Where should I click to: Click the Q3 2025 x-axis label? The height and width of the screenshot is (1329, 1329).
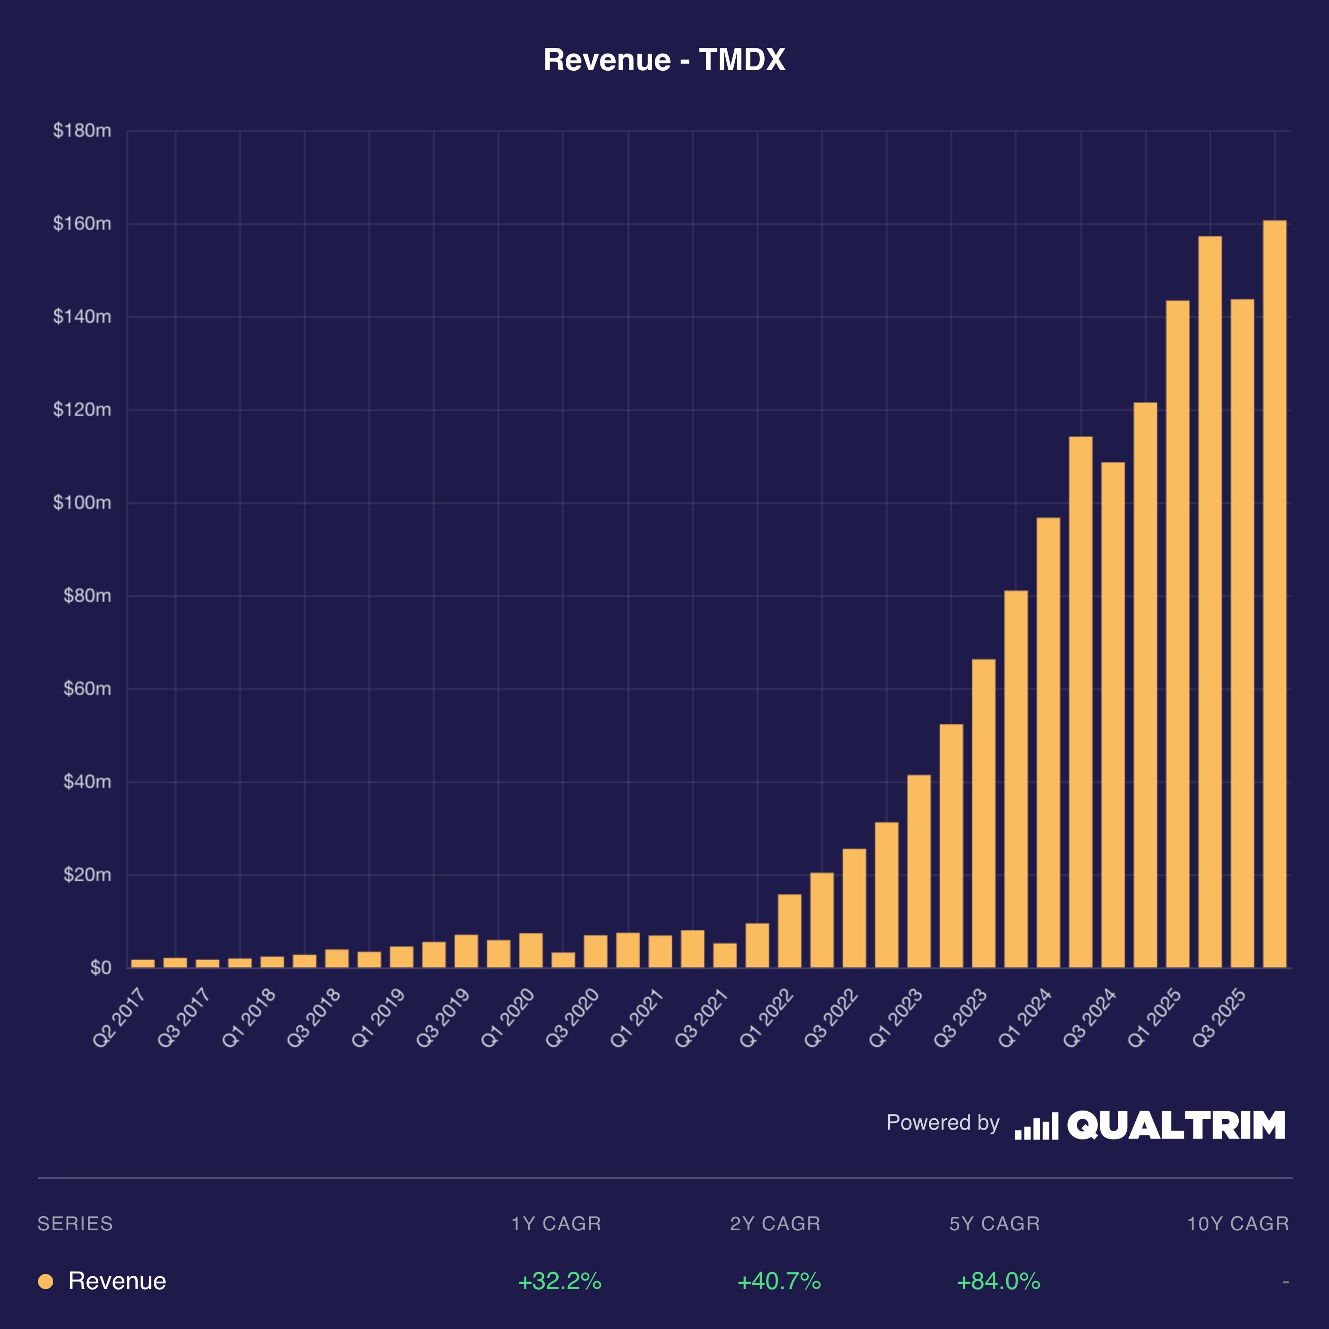(x=1220, y=1017)
